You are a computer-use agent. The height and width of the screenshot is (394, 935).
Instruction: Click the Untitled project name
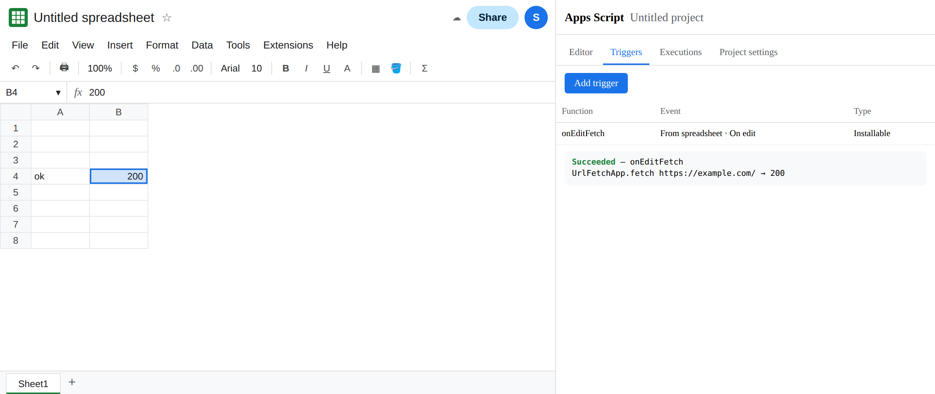(x=667, y=18)
